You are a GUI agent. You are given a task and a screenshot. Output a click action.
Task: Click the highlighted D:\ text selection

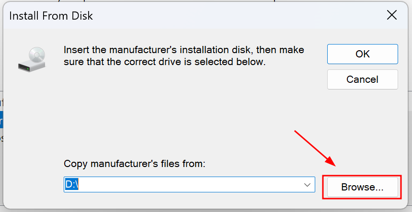click(72, 184)
